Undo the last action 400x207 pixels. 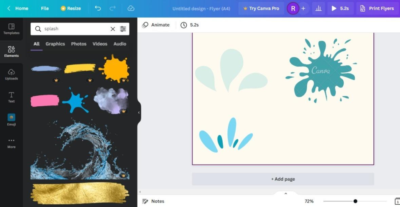pos(98,9)
